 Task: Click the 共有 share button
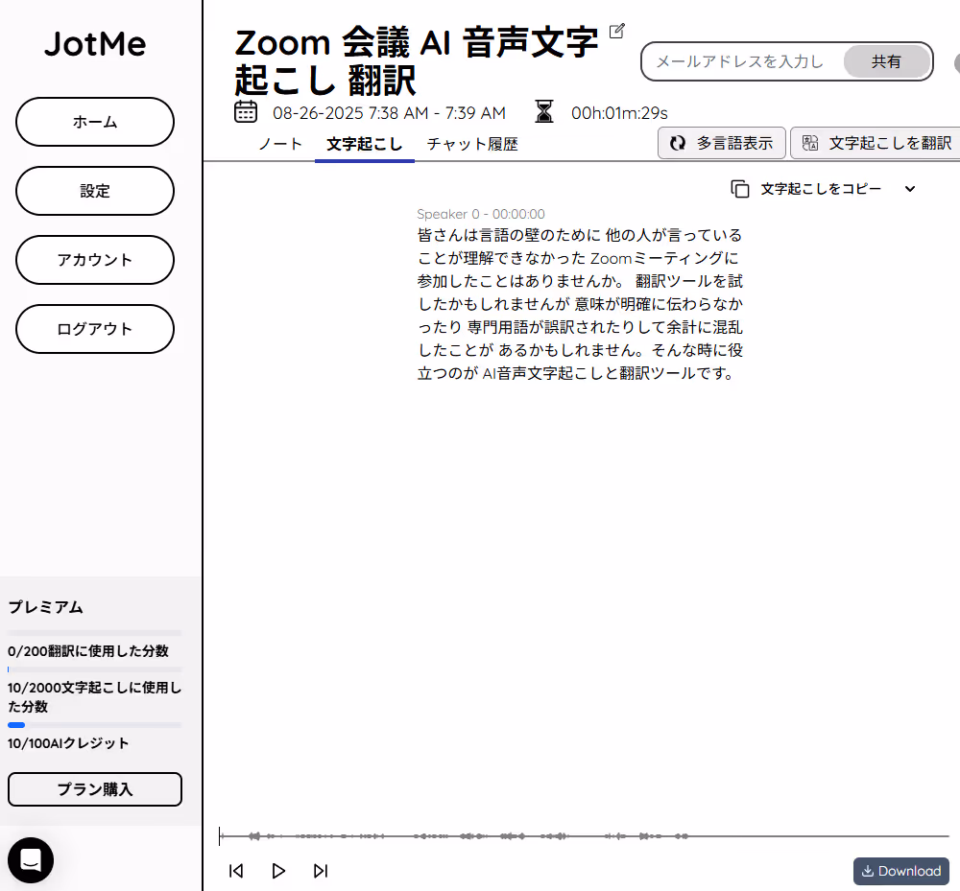coord(886,61)
